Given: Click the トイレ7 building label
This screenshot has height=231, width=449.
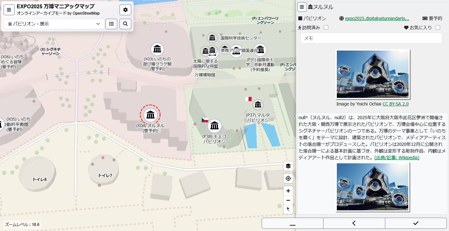Looking at the screenshot, I should point(105,175).
